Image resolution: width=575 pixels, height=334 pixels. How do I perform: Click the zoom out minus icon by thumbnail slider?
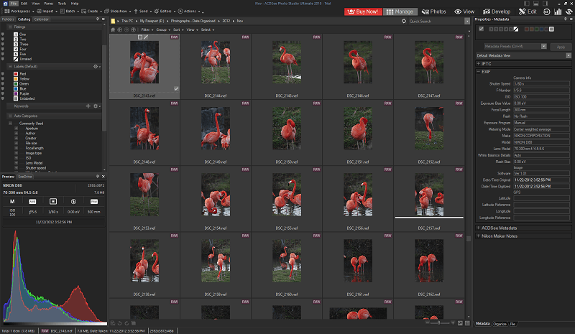click(x=428, y=323)
